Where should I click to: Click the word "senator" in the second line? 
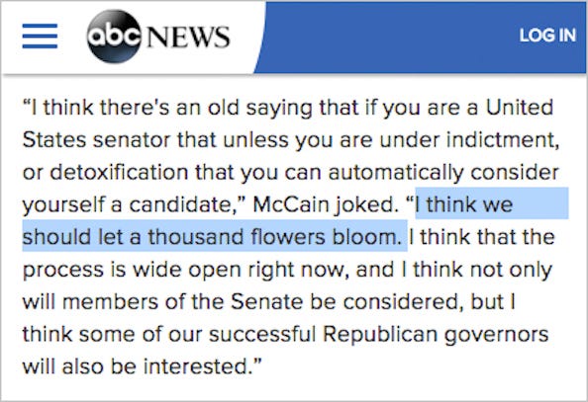132,140
